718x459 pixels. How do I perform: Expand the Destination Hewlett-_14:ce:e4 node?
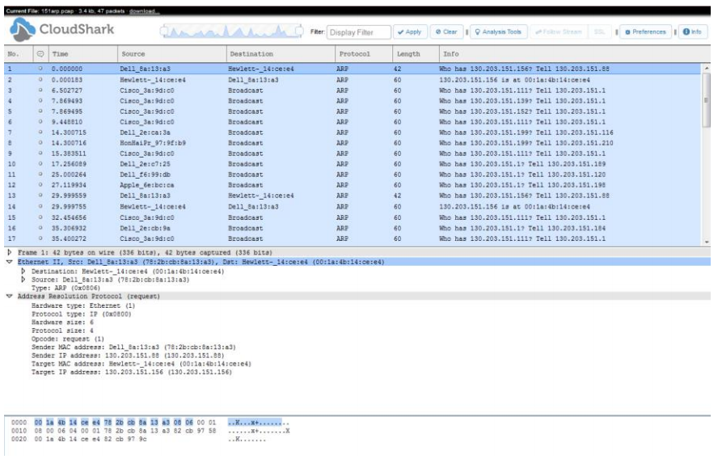pos(23,271)
